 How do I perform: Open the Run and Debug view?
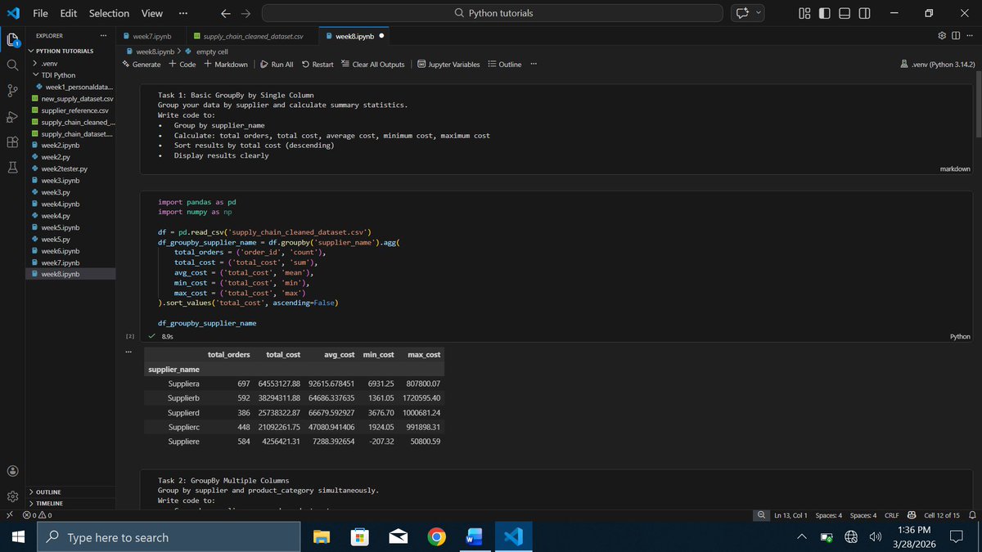coord(12,116)
